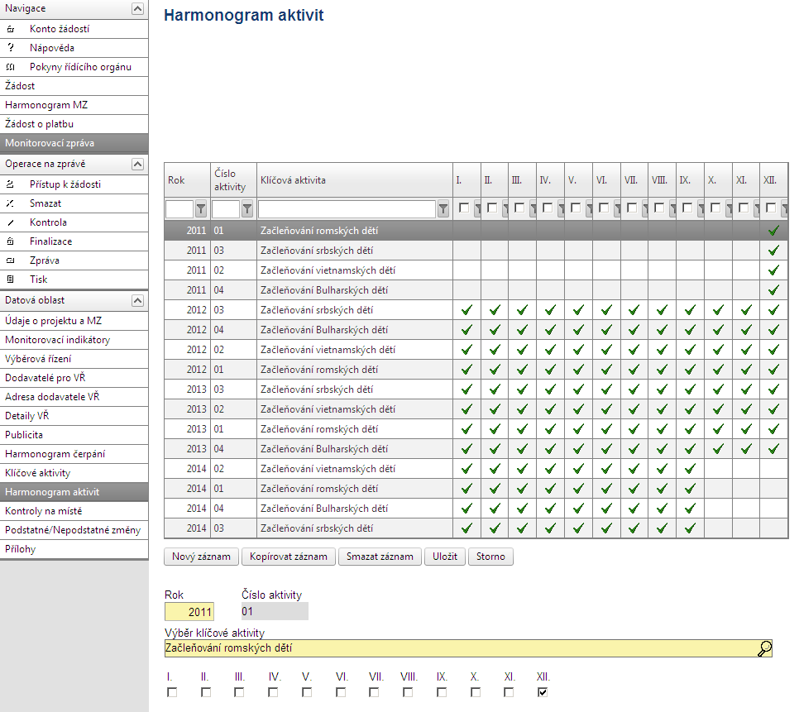Open Výběrová řízení data area
The image size is (799, 712).
[x=74, y=359]
